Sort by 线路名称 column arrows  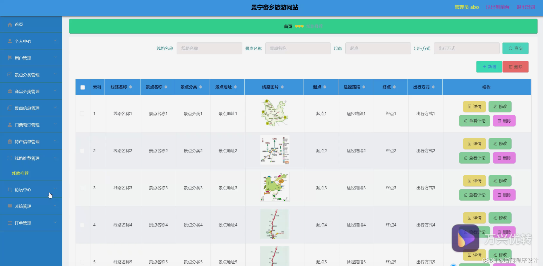coord(131,87)
